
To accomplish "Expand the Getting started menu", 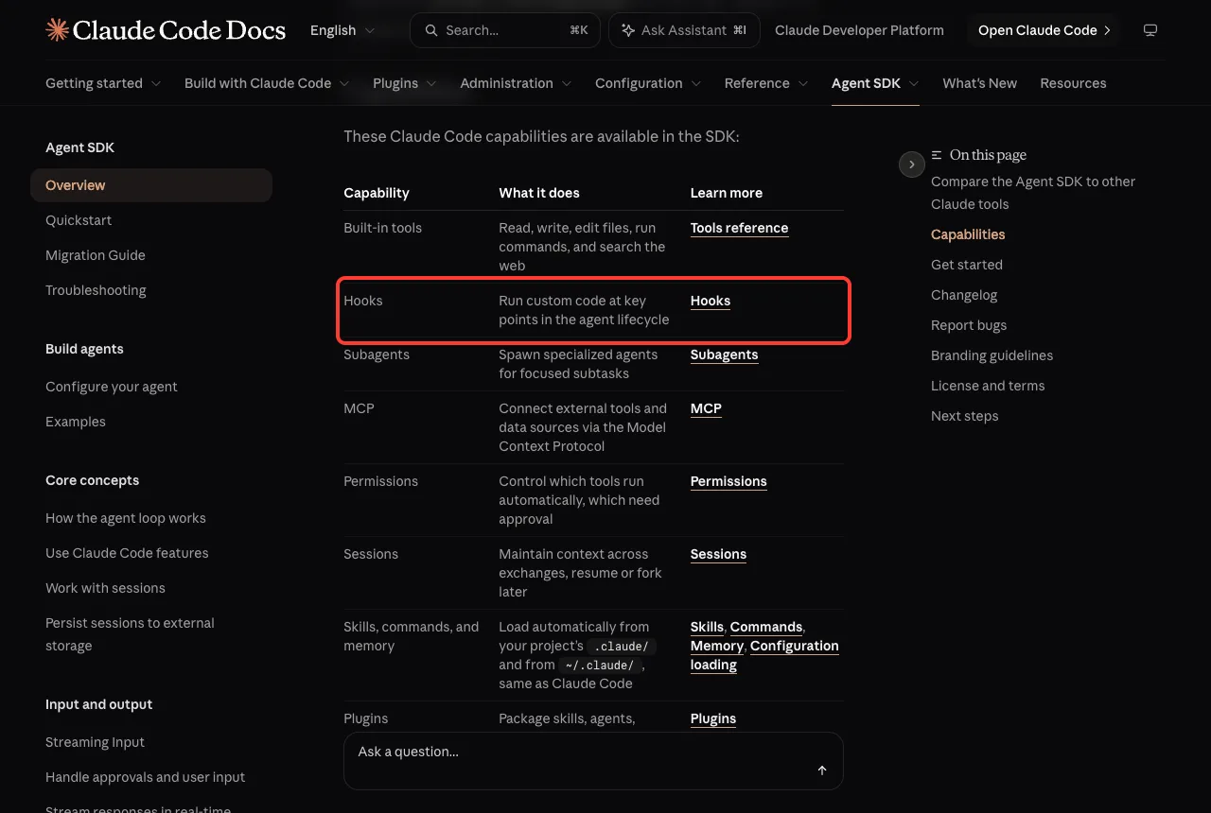I will coord(103,83).
